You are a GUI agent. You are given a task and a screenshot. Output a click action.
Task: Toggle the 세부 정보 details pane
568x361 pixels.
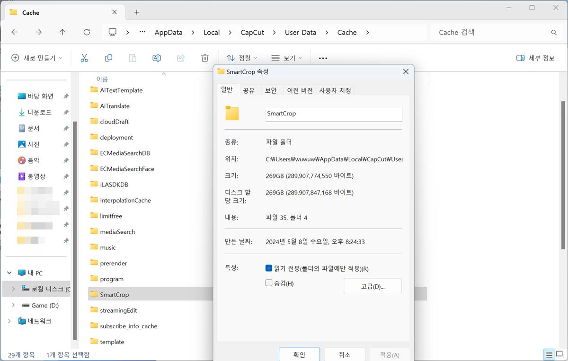point(535,58)
